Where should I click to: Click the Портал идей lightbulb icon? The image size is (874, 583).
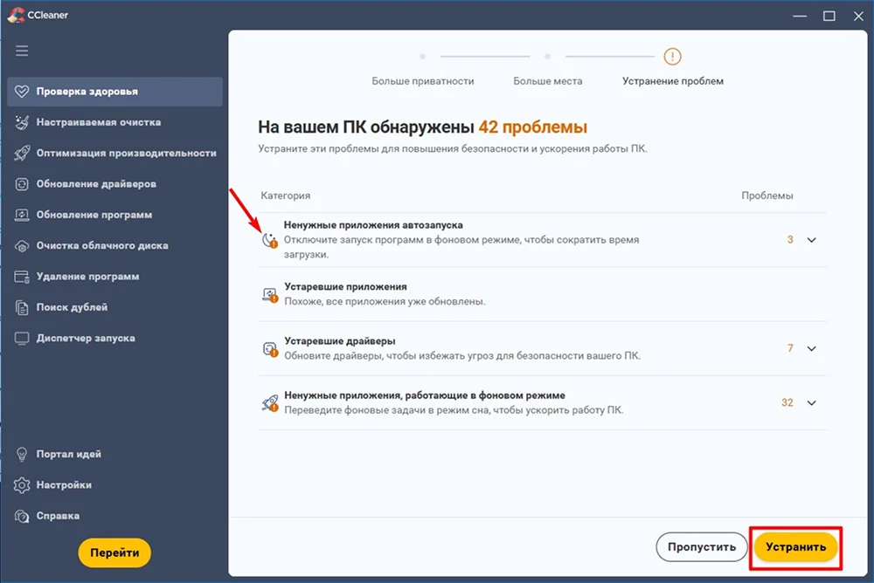pos(22,455)
